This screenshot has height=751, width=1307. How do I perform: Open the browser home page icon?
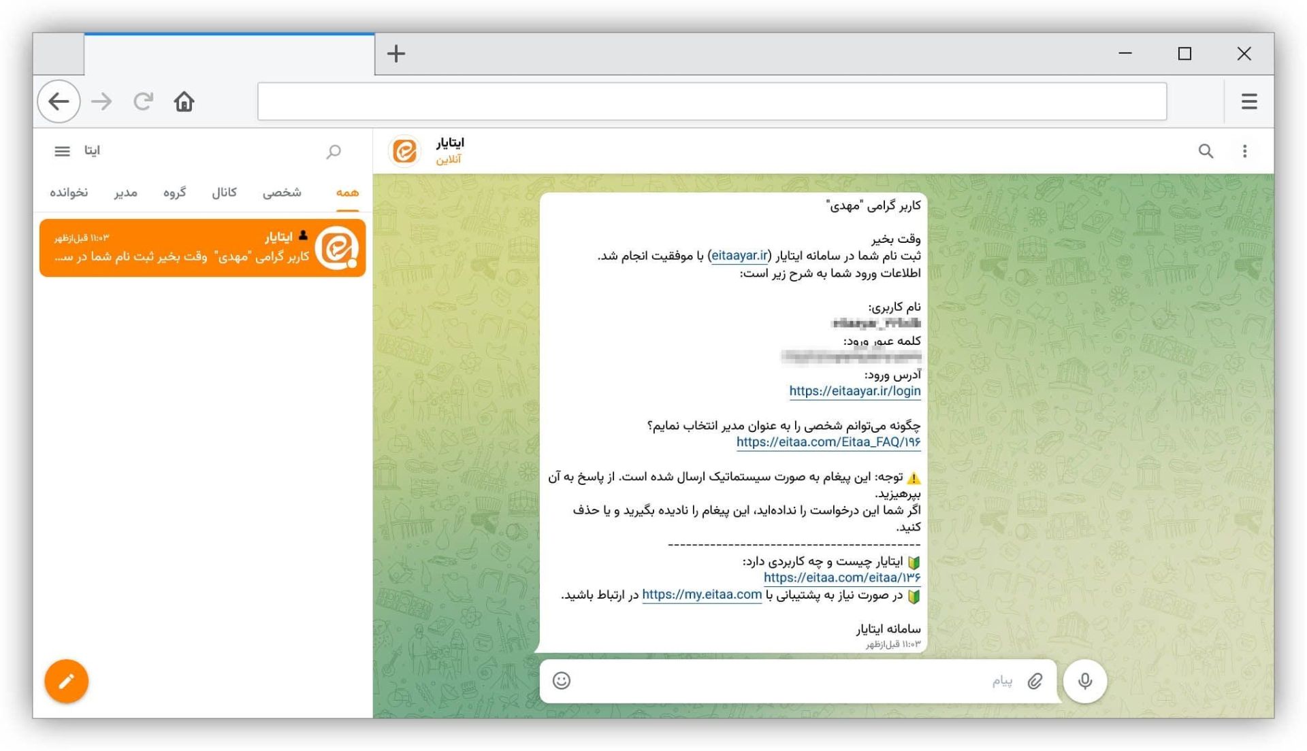(184, 101)
